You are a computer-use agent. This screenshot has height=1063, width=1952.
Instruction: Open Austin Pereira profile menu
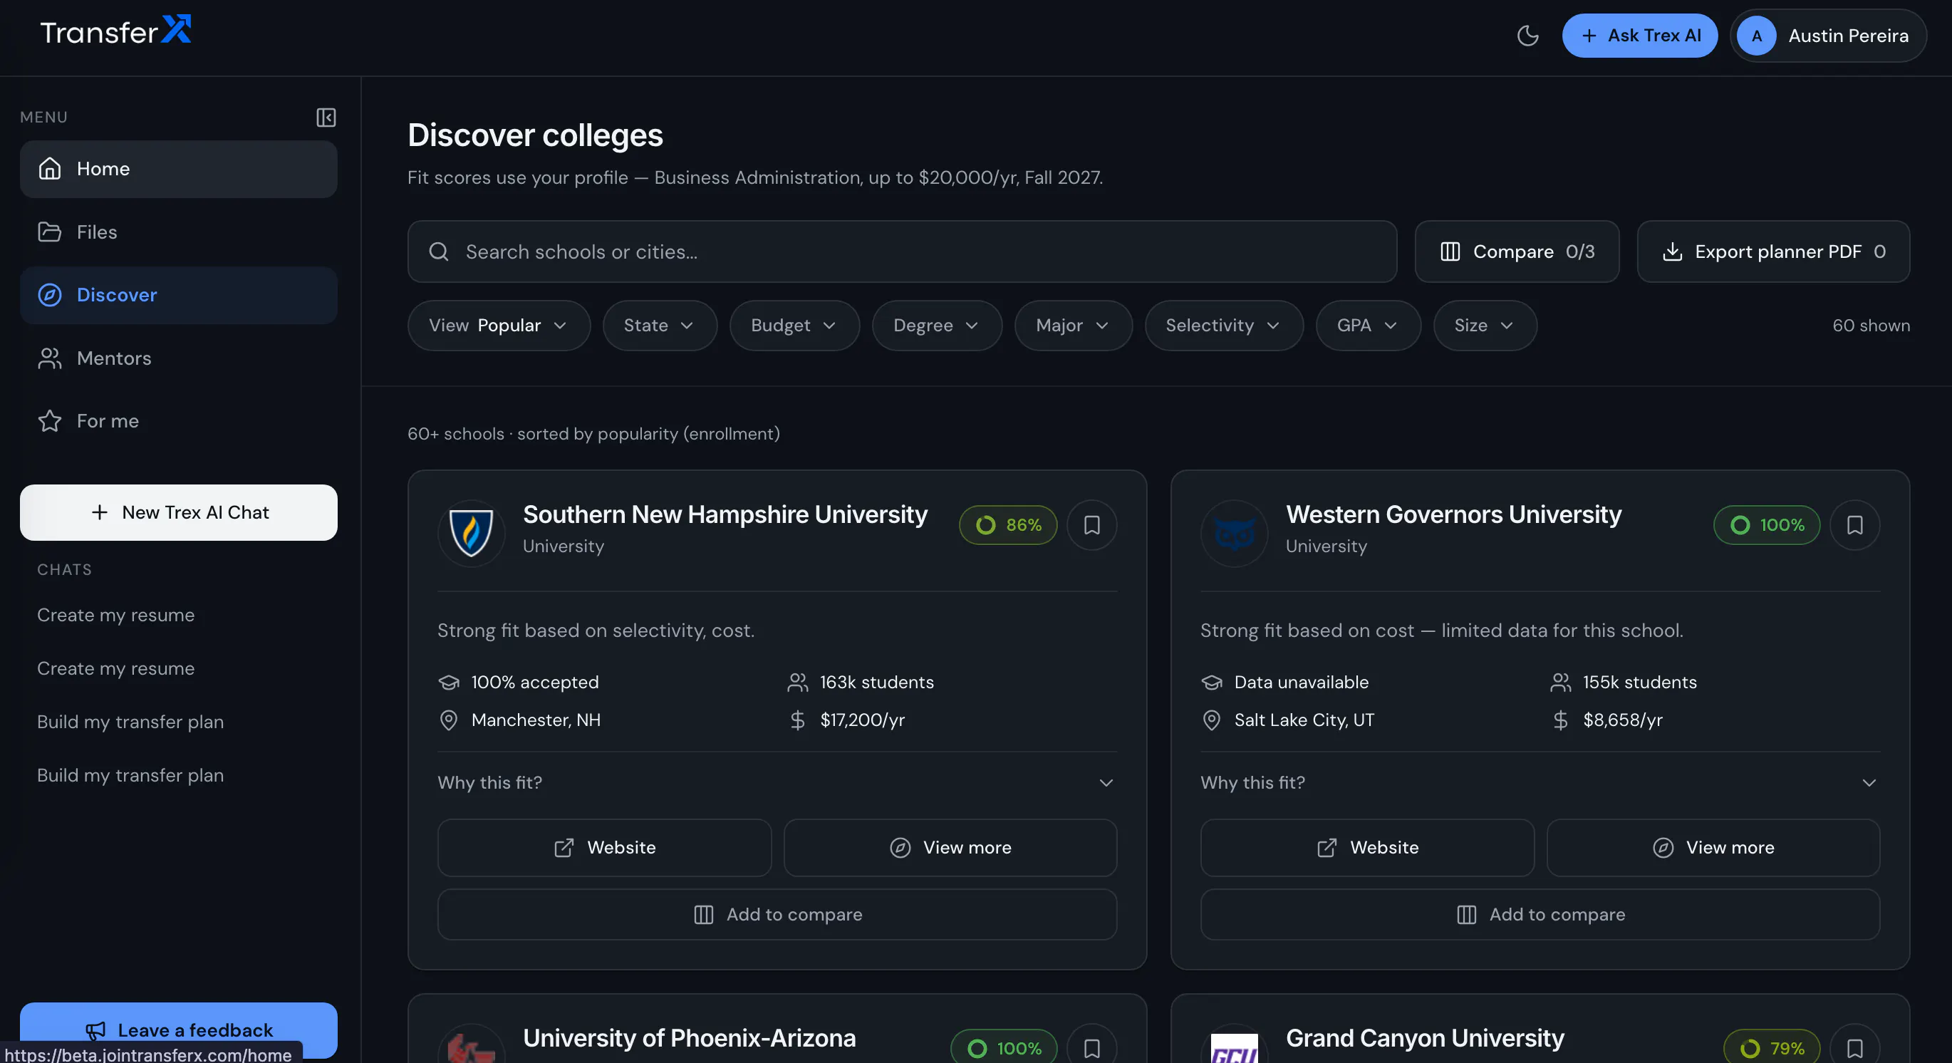pyautogui.click(x=1828, y=36)
